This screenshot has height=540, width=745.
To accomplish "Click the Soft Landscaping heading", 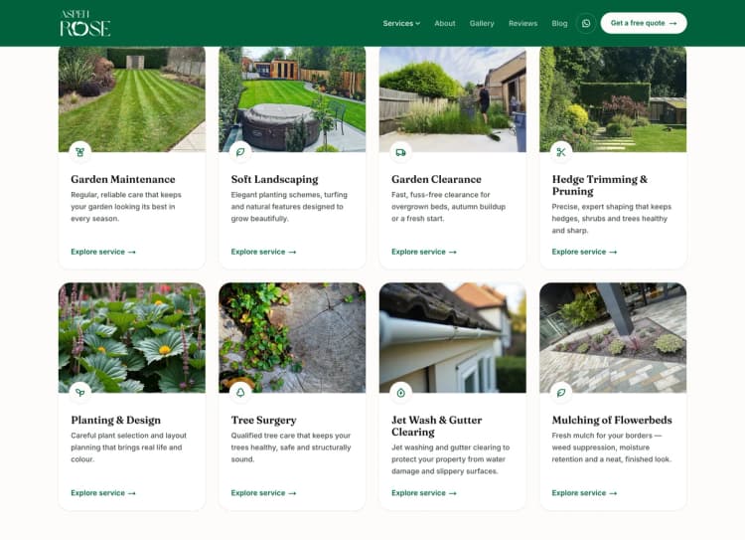I will 274,179.
